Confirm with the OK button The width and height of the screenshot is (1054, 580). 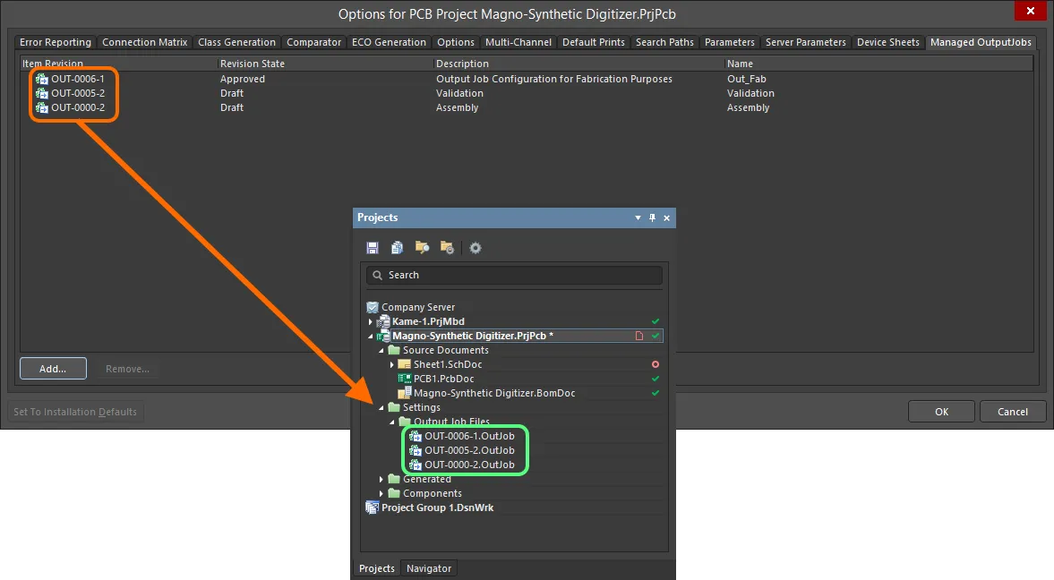click(942, 412)
